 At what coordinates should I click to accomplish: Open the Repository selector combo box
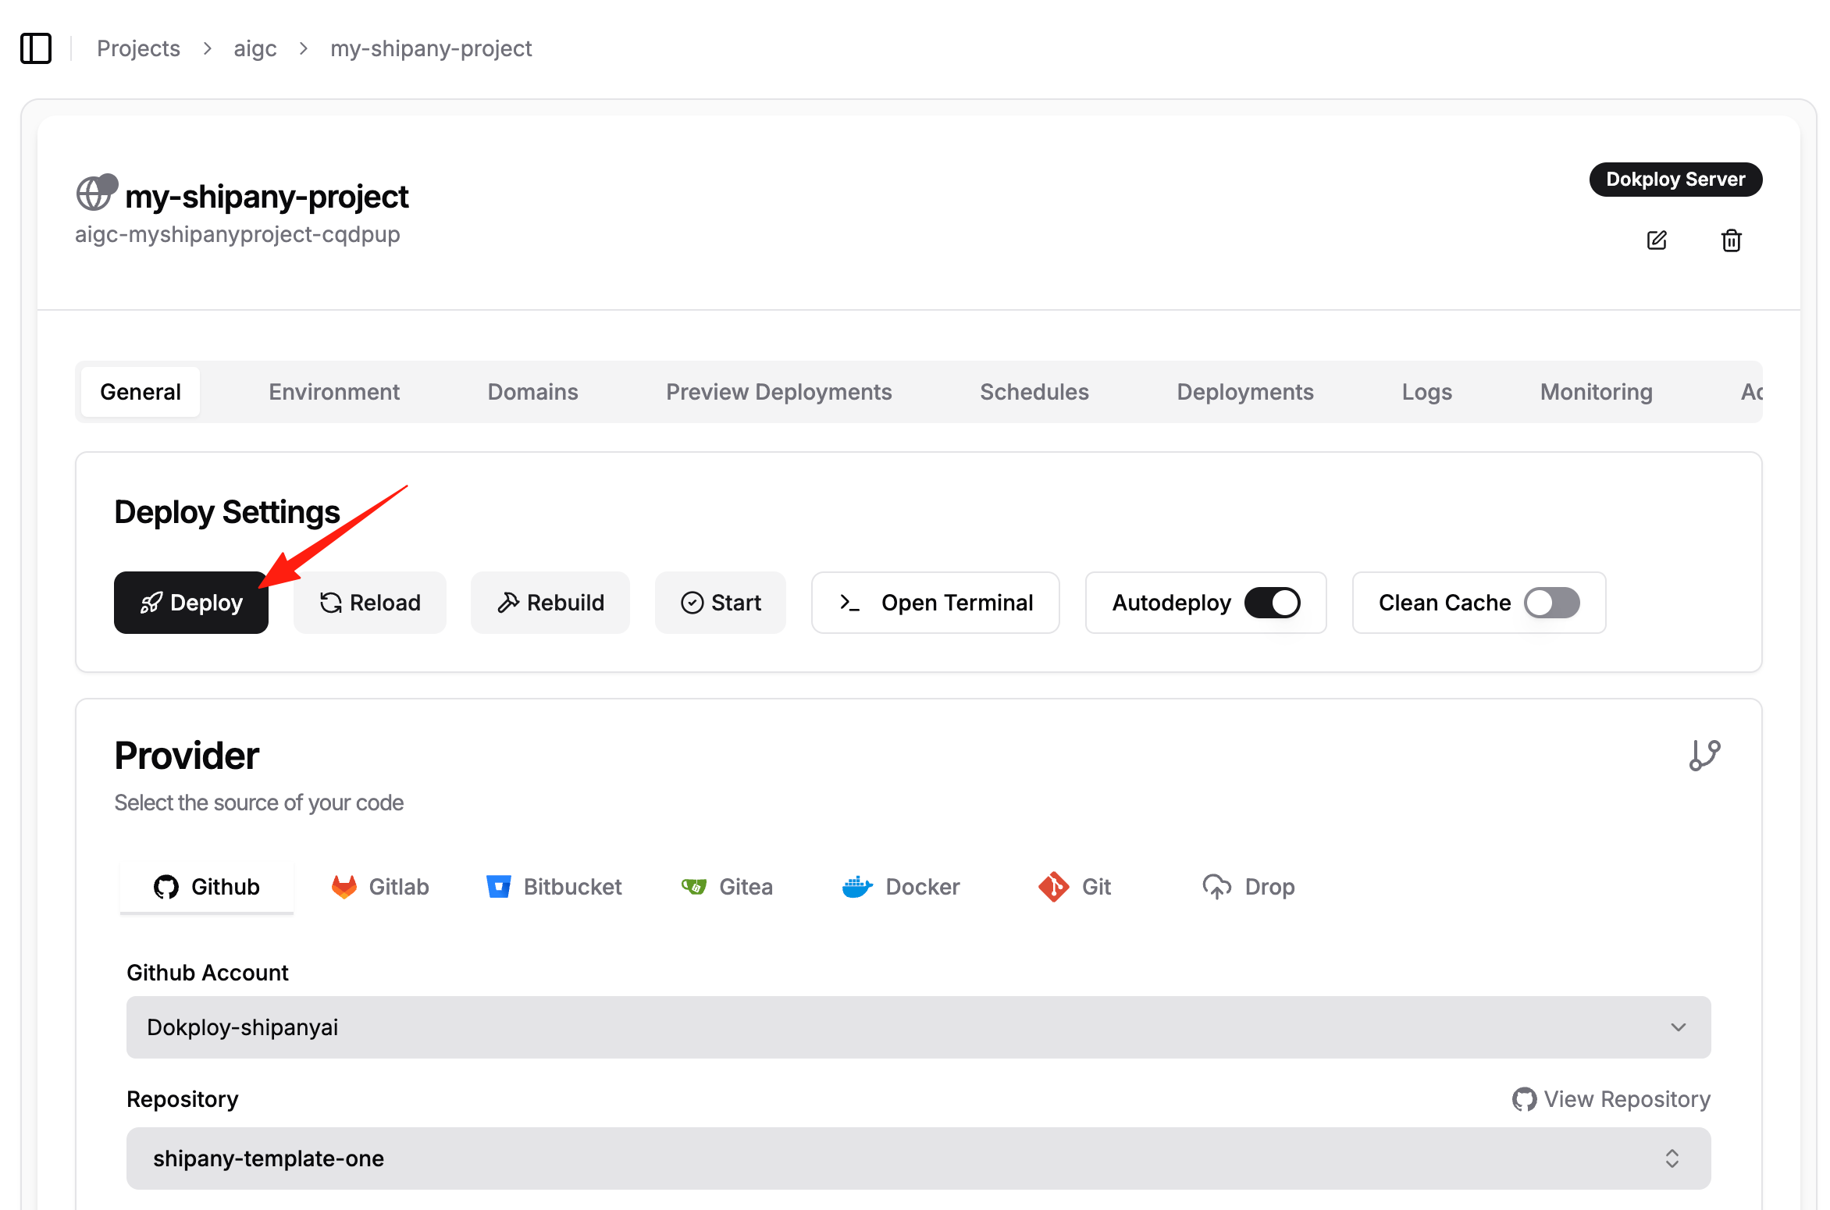(918, 1158)
